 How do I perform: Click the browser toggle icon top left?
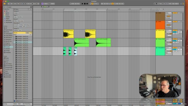(4, 4)
